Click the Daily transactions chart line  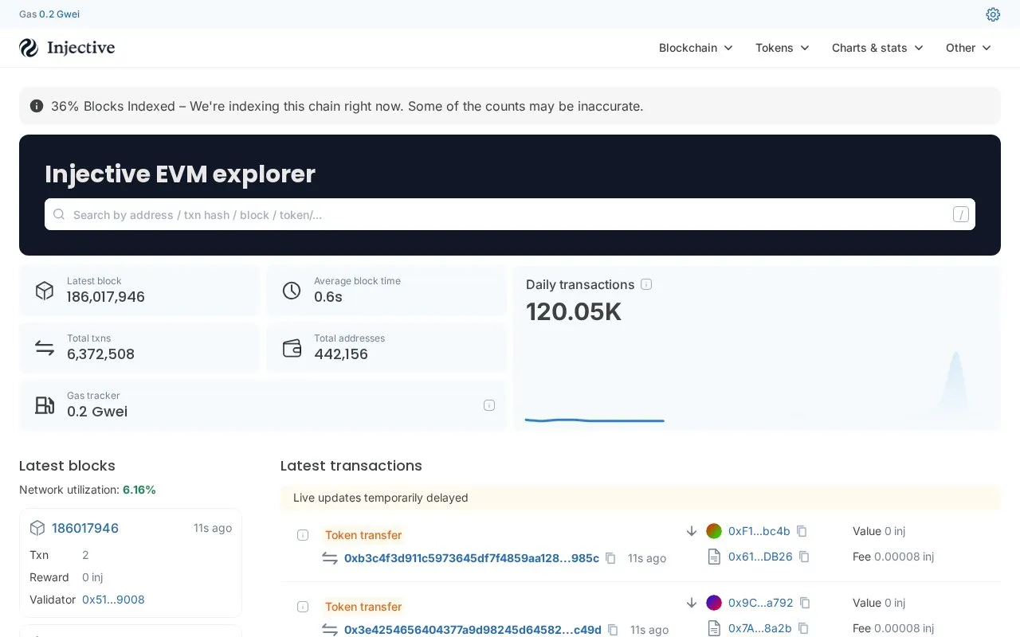pyautogui.click(x=594, y=420)
